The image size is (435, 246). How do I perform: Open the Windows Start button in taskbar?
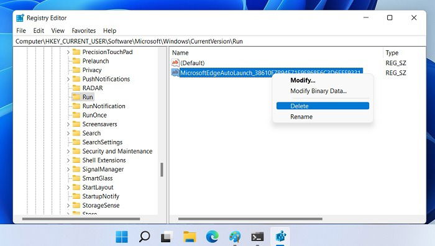(122, 237)
